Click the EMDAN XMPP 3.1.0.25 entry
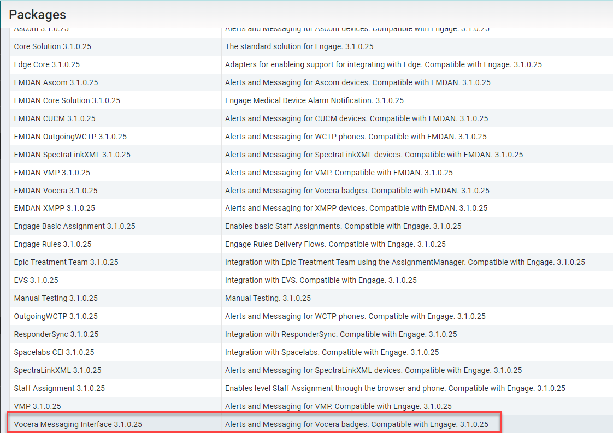Screen dimensions: 613x433 (x=55, y=208)
